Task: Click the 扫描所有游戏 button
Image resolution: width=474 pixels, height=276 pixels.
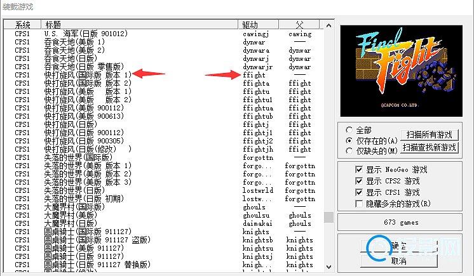Action: [431, 135]
